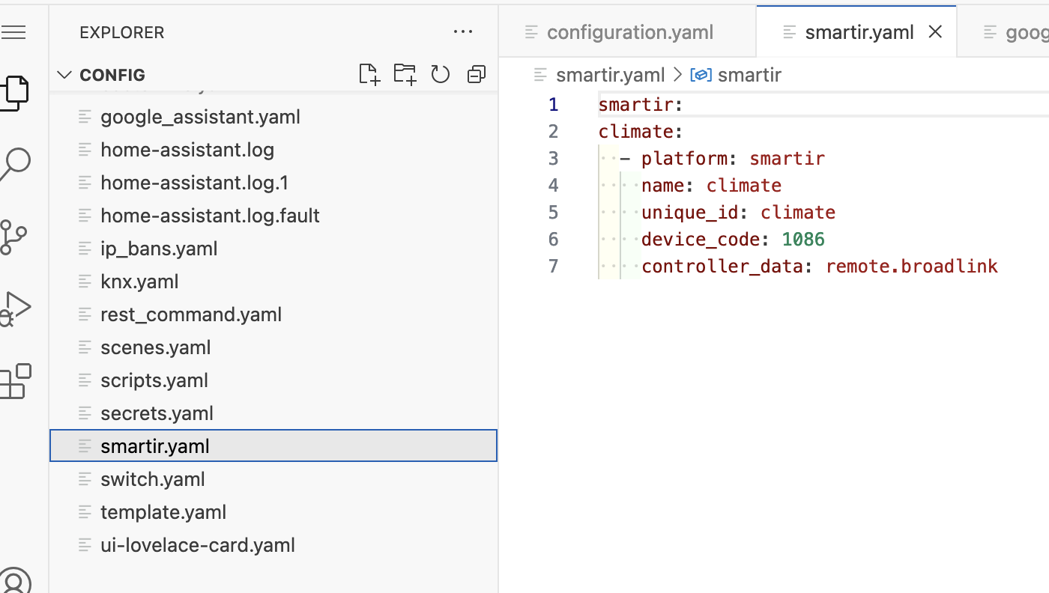The image size is (1049, 593).
Task: Click line number 7 in the gutter
Action: 553,267
